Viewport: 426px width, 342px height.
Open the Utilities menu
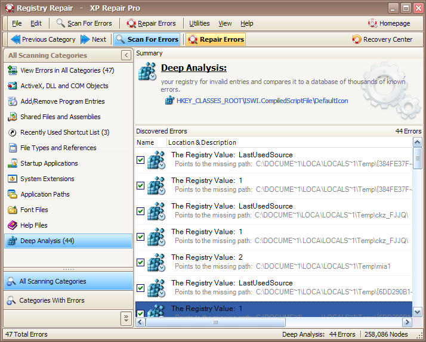pyautogui.click(x=199, y=23)
